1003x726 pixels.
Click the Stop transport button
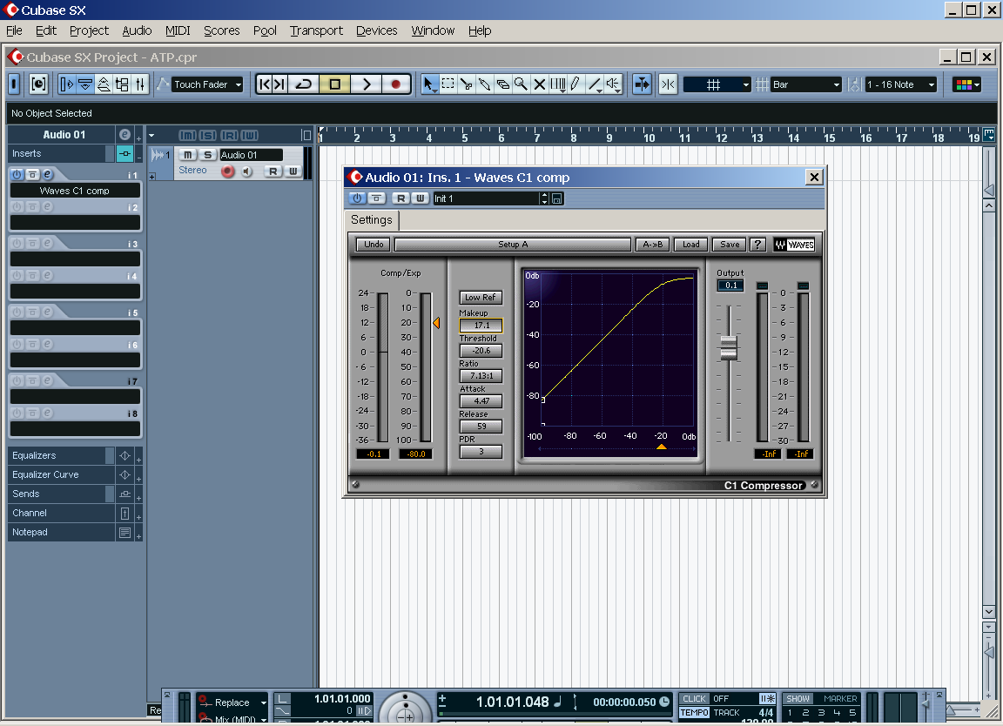[x=334, y=84]
